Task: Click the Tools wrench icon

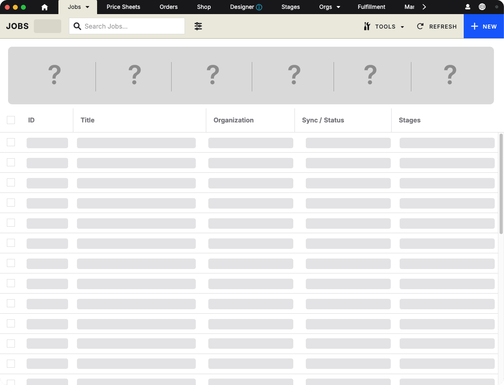Action: pos(367,26)
